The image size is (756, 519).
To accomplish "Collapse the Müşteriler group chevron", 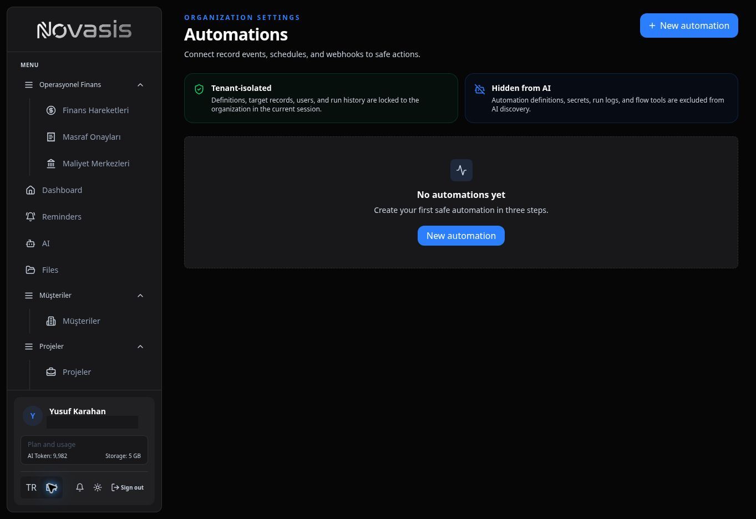I will (140, 296).
